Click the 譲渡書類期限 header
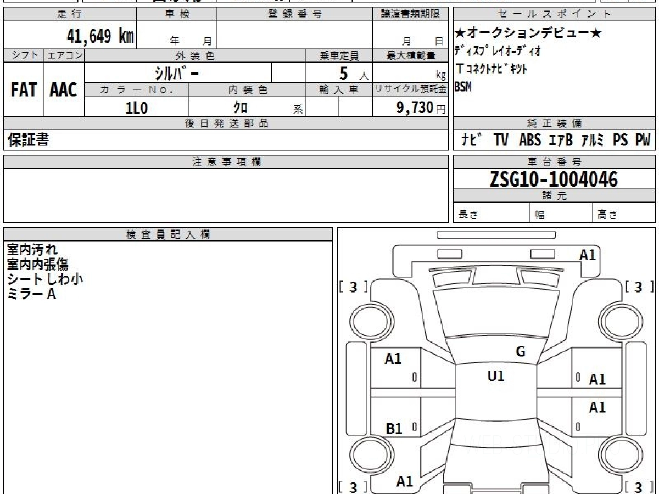Viewport: 659px width, 494px height. pyautogui.click(x=410, y=14)
